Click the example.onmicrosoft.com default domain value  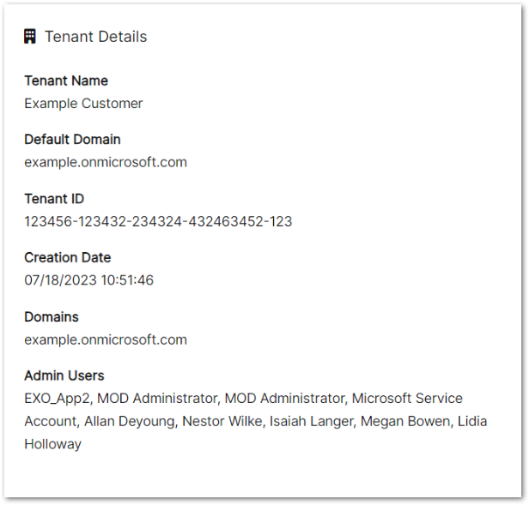click(105, 162)
